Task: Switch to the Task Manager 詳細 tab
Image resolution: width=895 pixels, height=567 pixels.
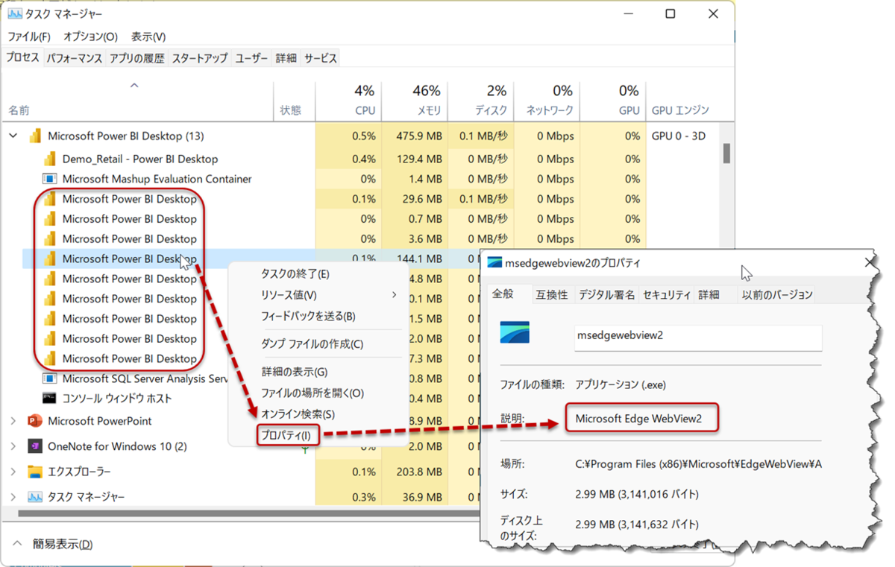Action: 286,58
